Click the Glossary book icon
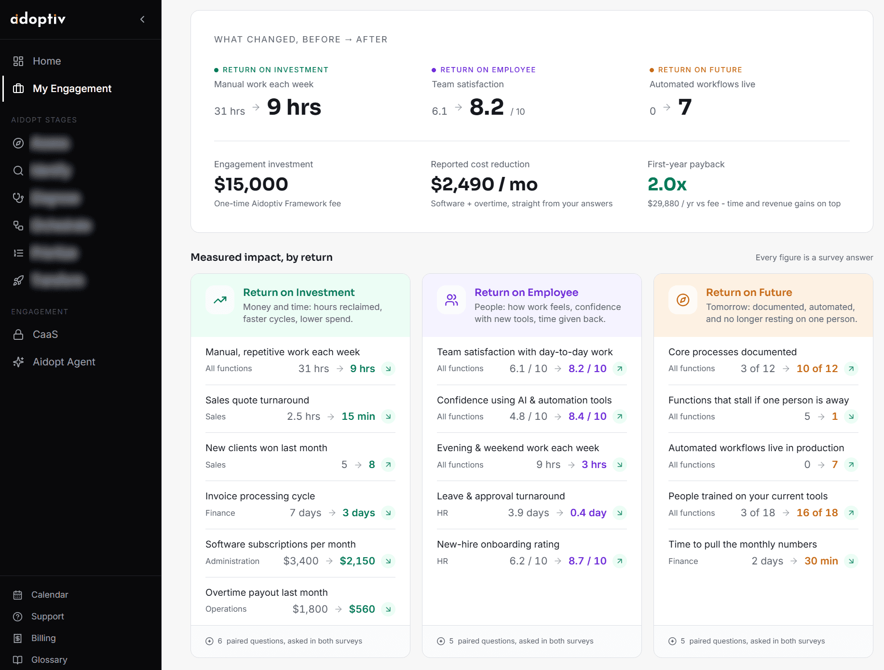 pyautogui.click(x=18, y=660)
